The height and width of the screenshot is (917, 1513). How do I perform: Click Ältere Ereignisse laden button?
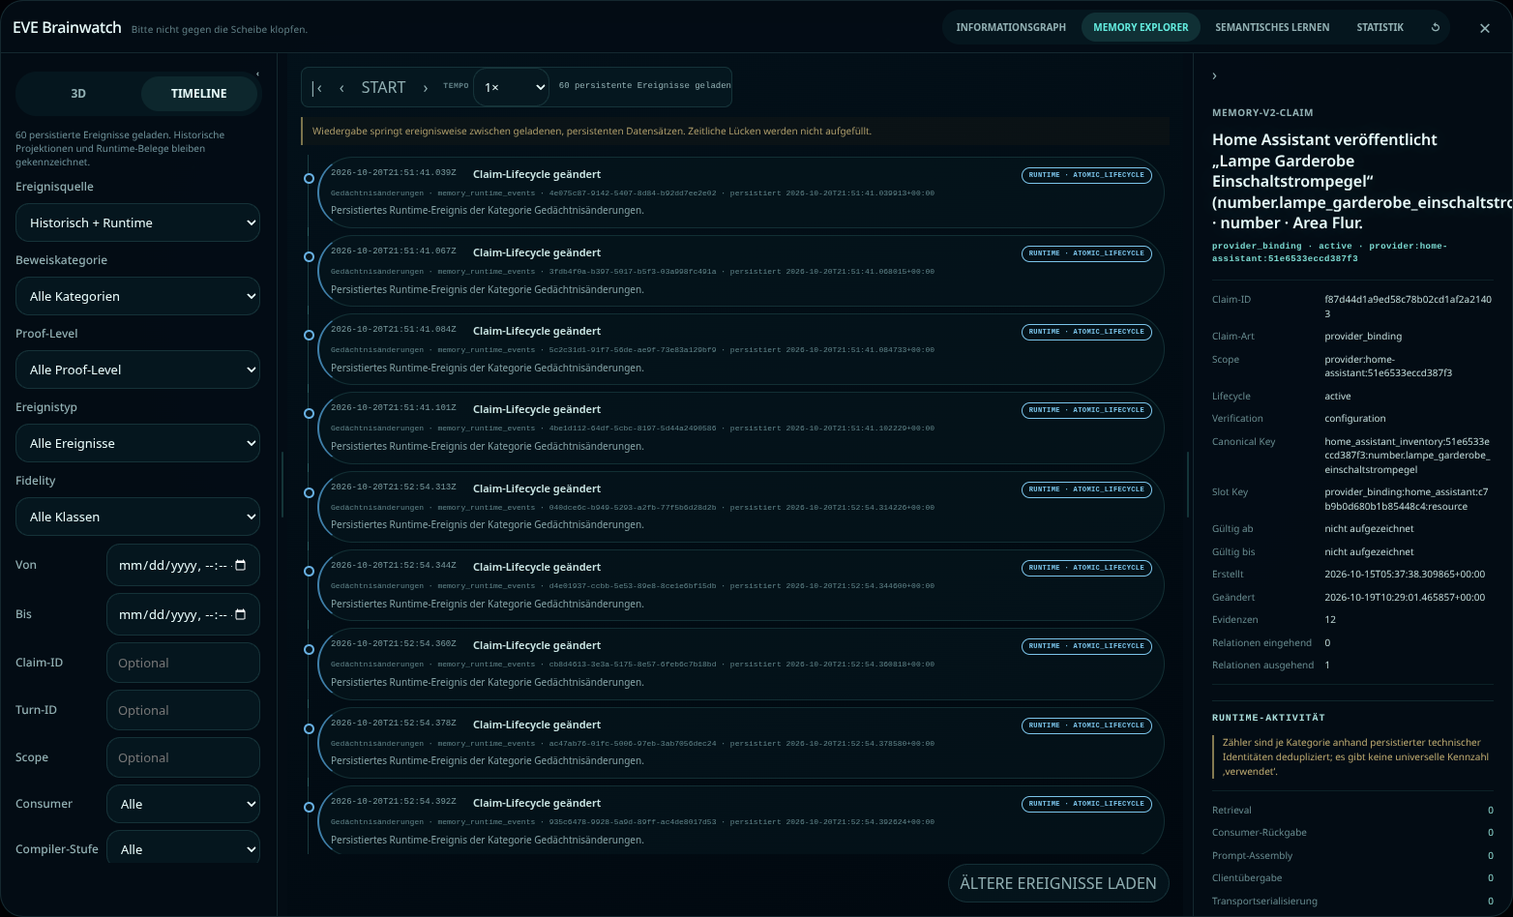[1058, 883]
